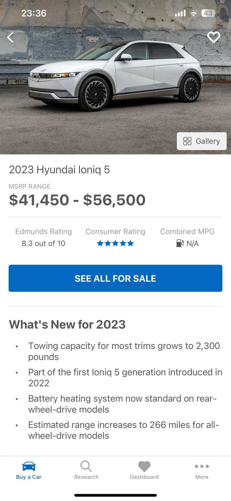Screen dimensions: 231x501
Task: Tap the Dashboard heart icon
Action: point(144,466)
